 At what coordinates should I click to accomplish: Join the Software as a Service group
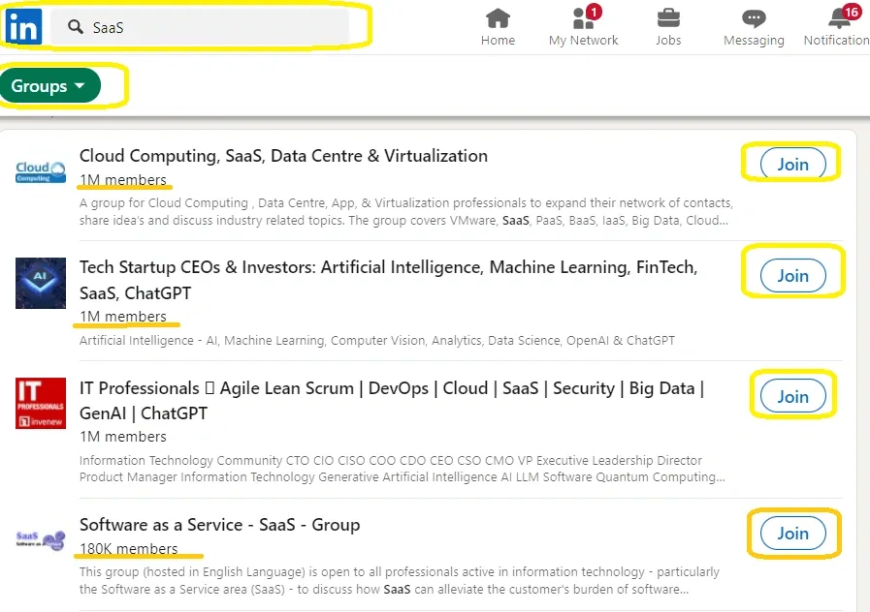[791, 533]
